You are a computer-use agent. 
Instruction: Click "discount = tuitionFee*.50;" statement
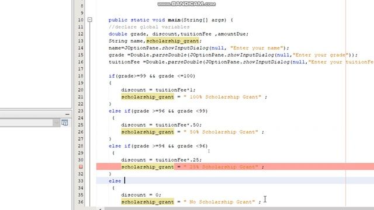click(x=161, y=125)
